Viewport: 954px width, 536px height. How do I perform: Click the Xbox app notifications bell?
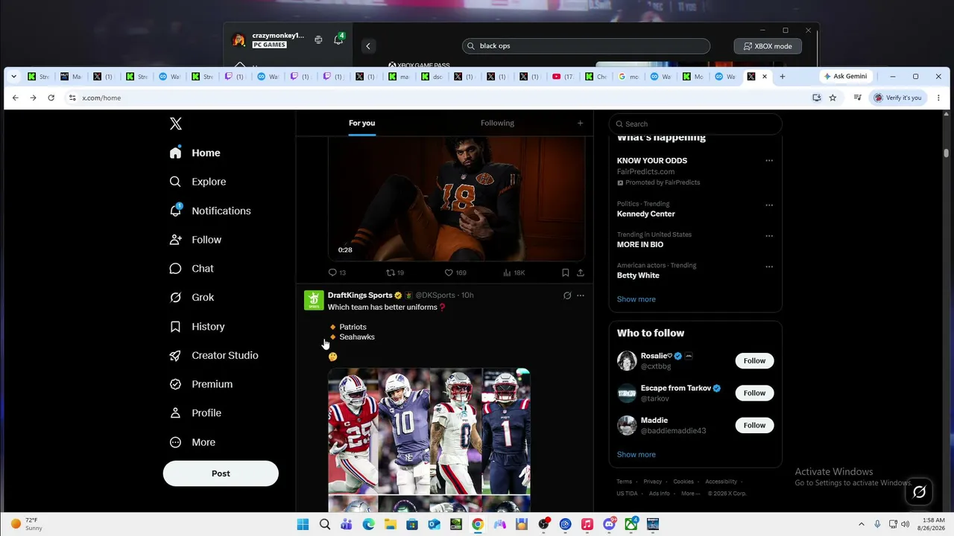(338, 39)
